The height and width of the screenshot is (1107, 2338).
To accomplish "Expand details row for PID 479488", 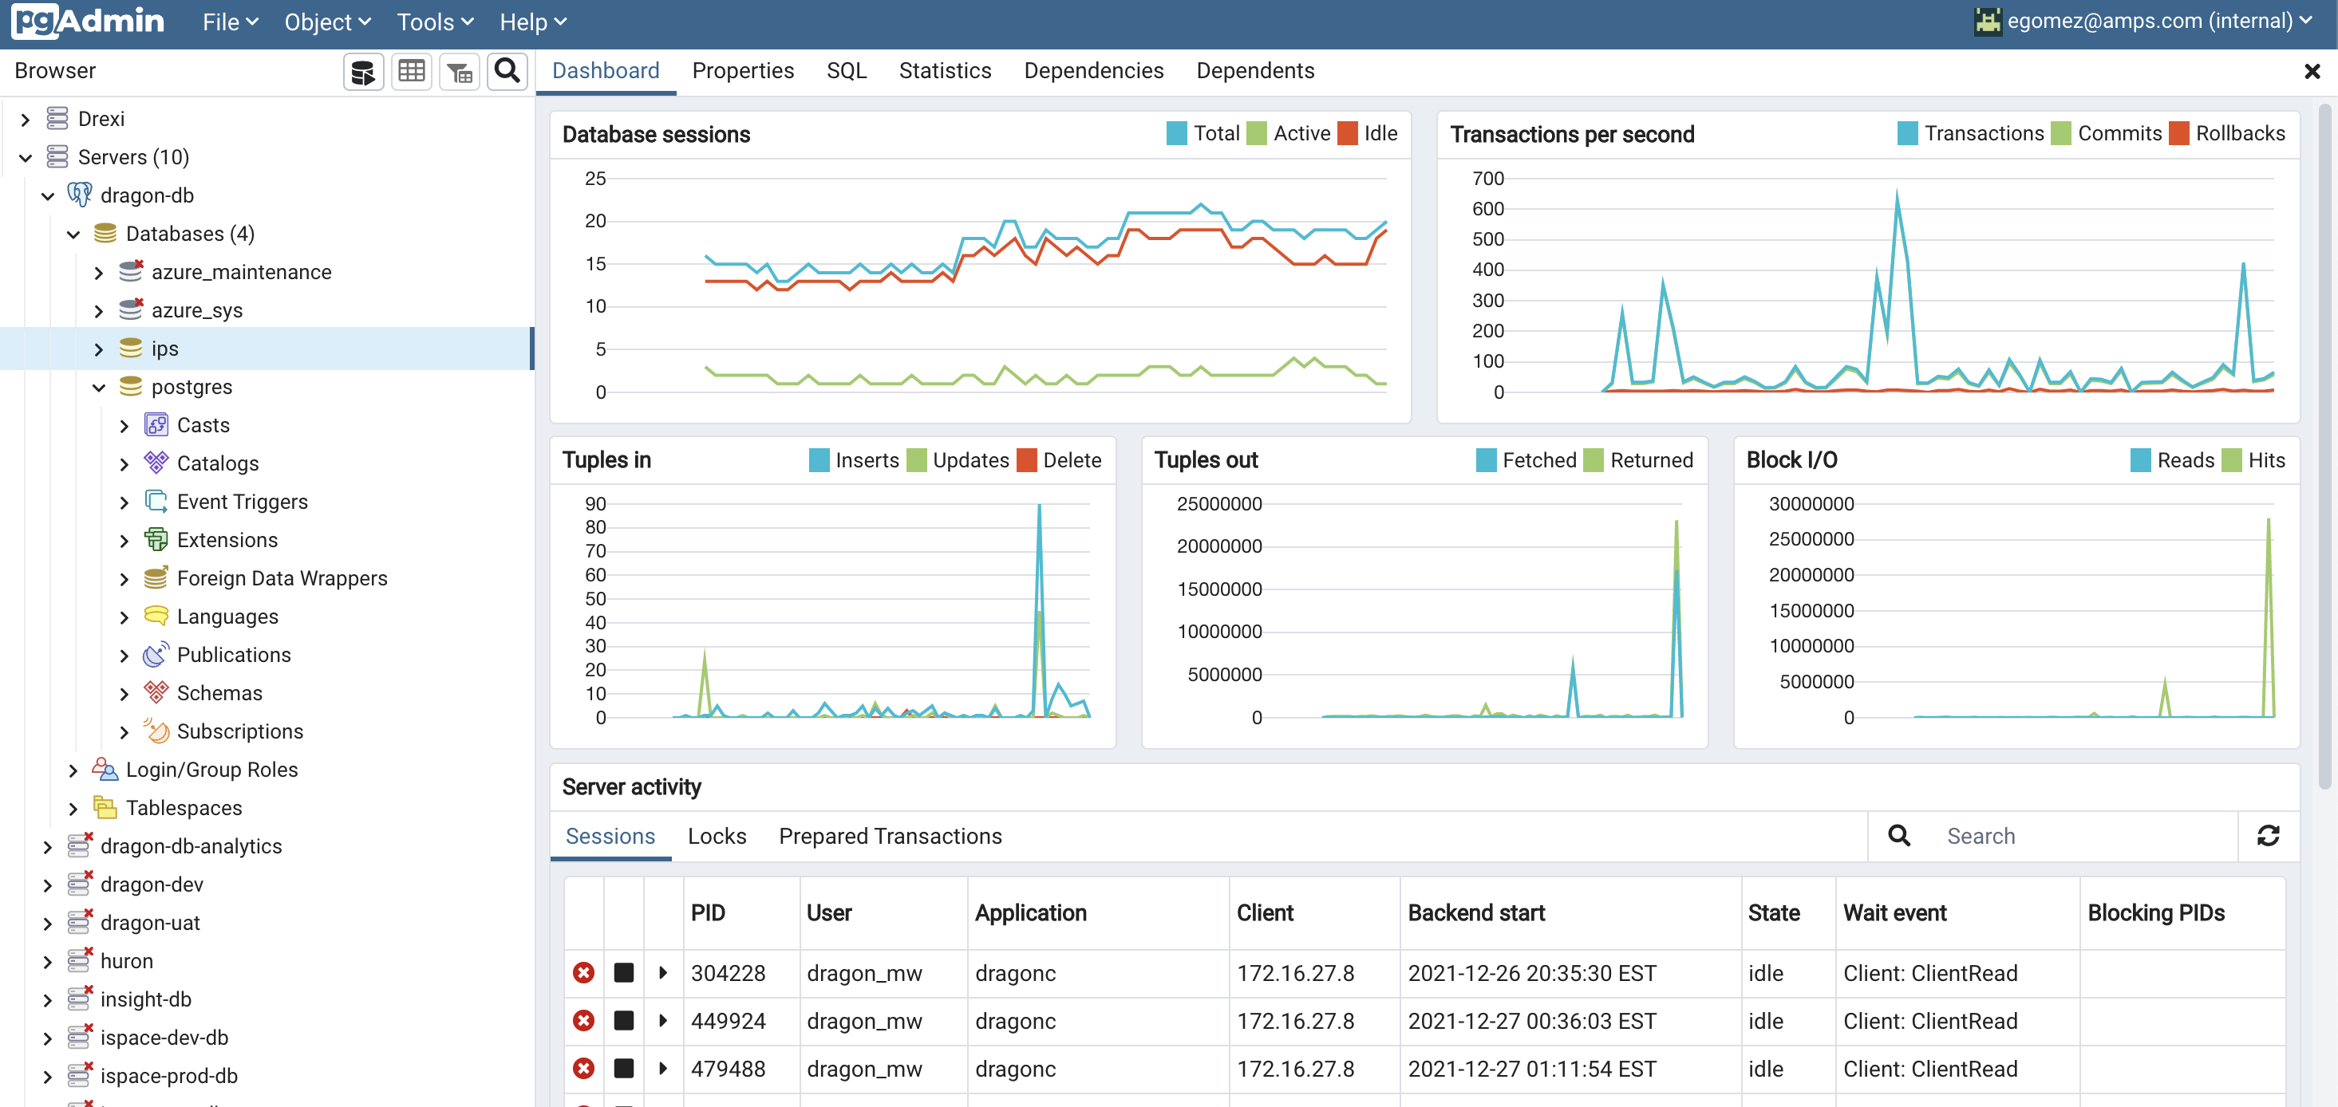I will (x=662, y=1069).
